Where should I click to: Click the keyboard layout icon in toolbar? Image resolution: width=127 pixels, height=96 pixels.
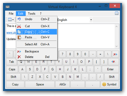pos(10,20)
